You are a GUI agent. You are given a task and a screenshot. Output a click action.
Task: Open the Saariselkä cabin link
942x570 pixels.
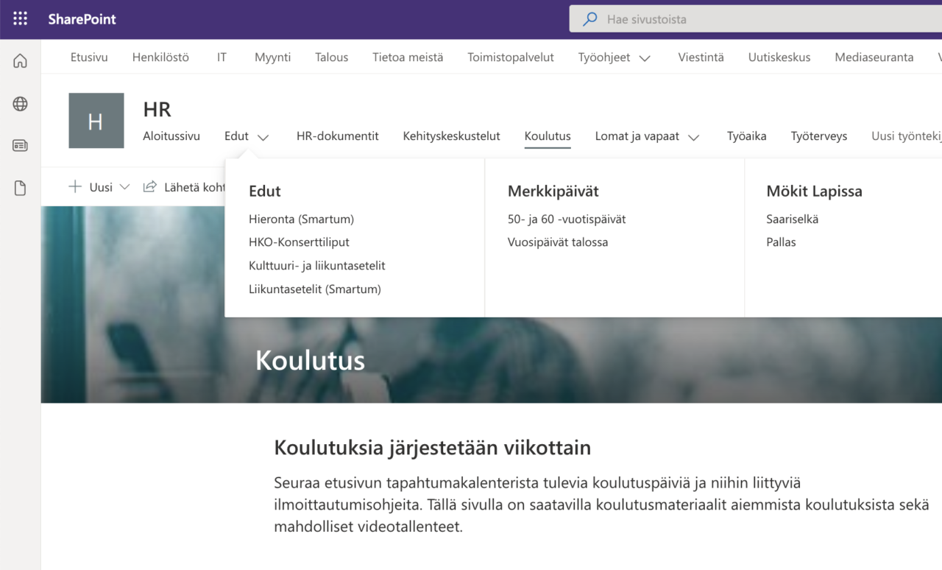793,219
